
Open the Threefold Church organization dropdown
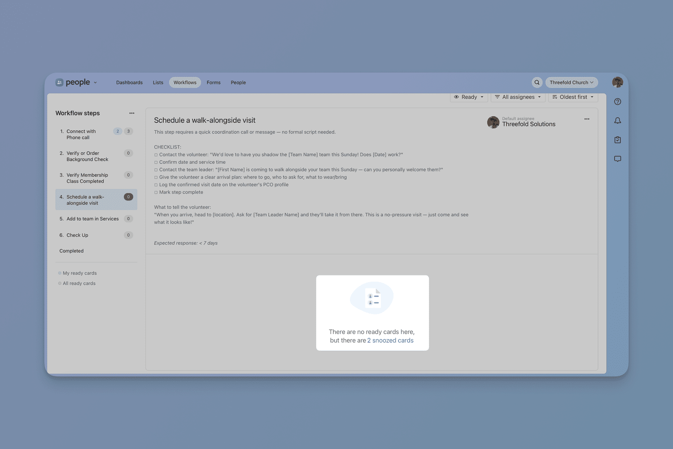pos(572,83)
